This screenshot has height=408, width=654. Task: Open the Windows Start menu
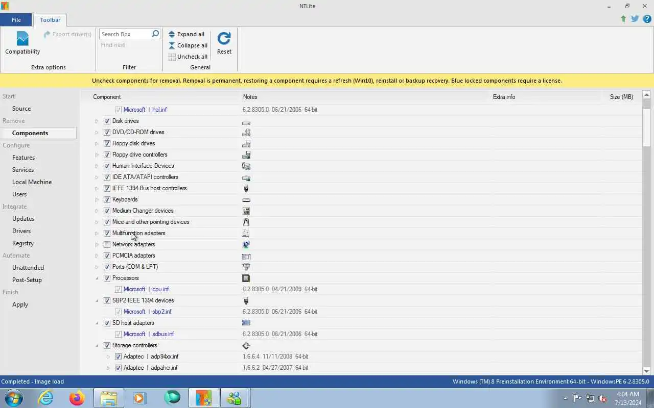(14, 398)
